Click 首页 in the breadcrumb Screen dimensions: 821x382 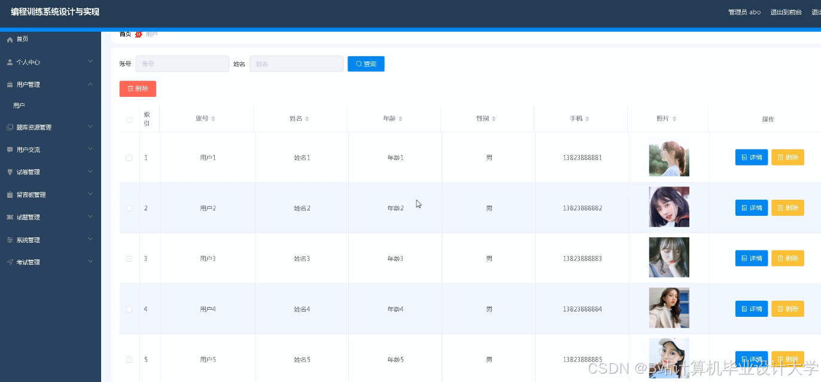(x=125, y=34)
